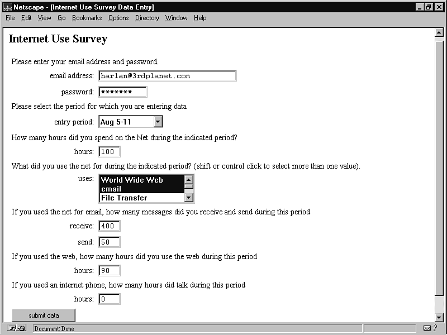Focus the receive messages field containing 400

110,226
